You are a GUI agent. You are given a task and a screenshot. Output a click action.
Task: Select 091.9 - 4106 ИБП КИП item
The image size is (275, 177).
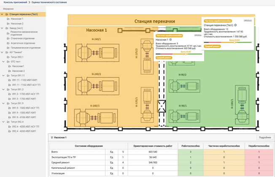click(24, 117)
